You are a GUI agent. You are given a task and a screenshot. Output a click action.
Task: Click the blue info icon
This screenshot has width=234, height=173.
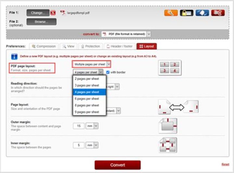14,56
